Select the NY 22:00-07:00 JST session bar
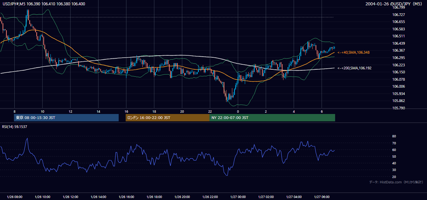This screenshot has height=200, width=427. coord(272,118)
